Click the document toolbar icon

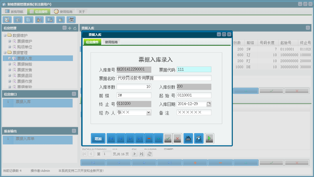(28, 20)
